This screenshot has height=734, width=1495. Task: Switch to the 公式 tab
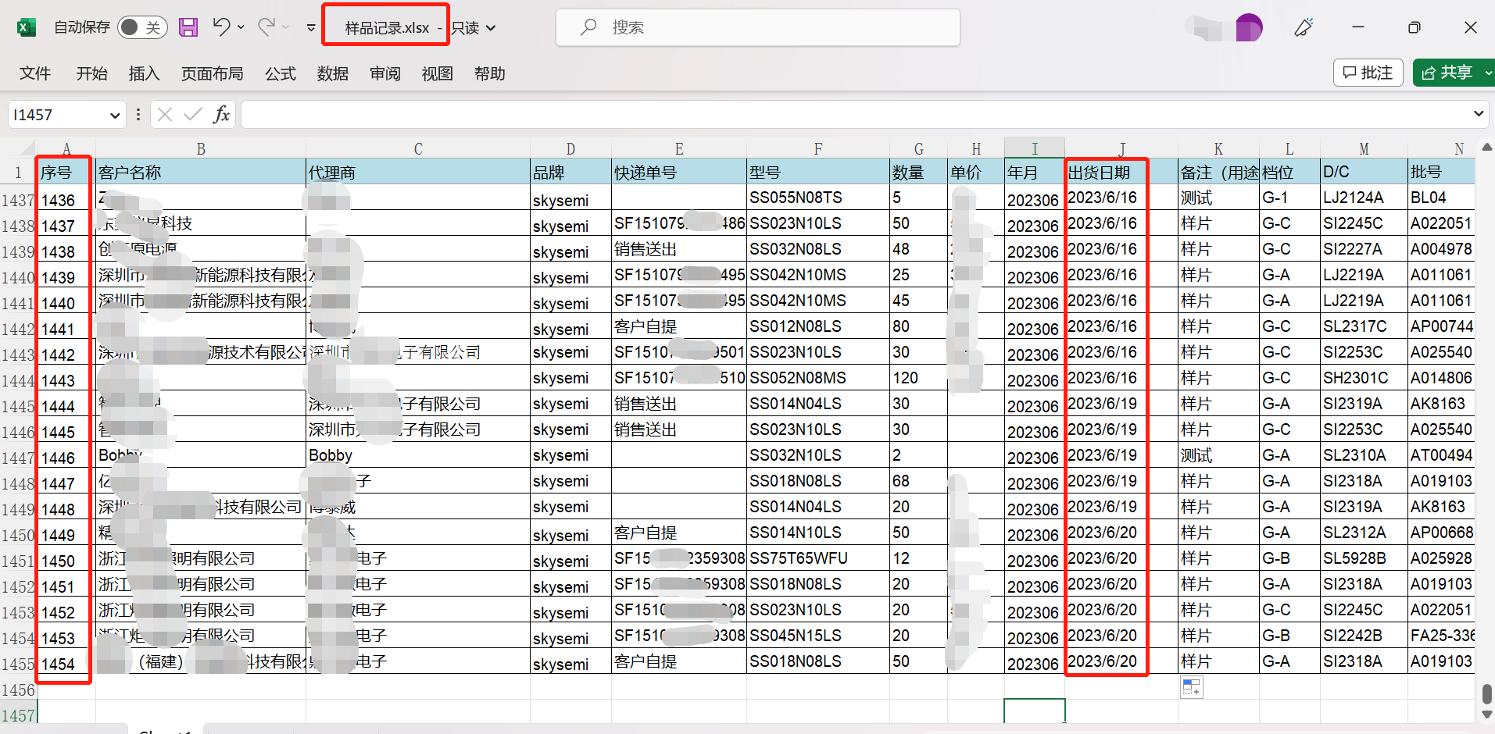tap(280, 73)
